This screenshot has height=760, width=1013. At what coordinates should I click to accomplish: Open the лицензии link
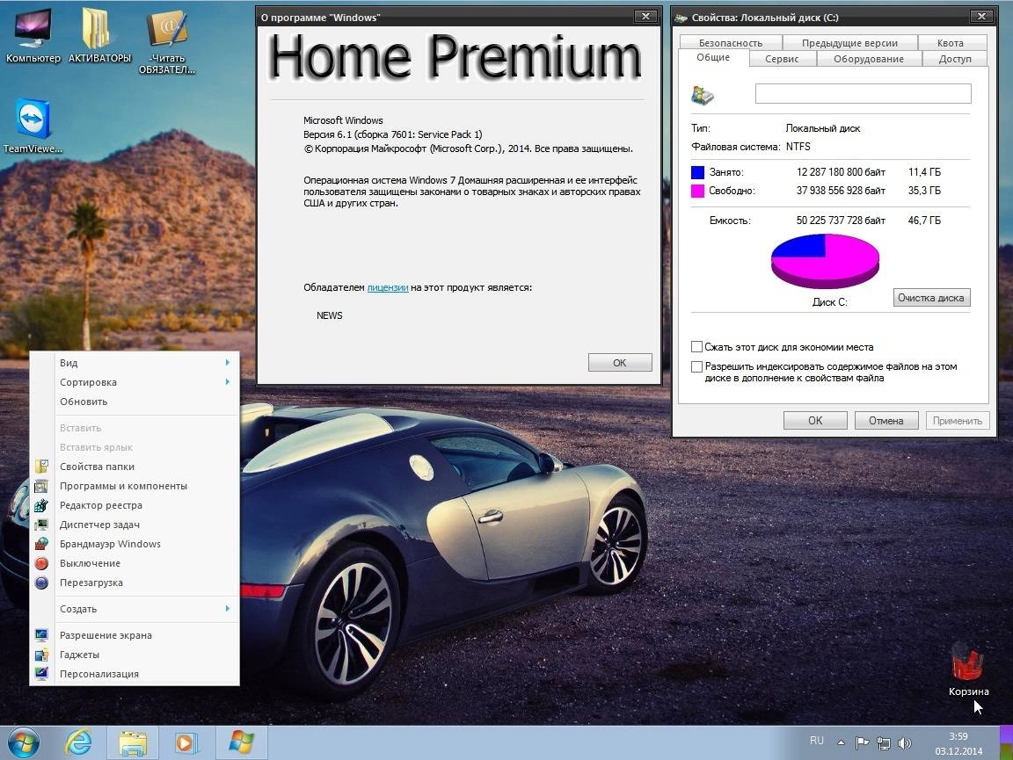(388, 287)
